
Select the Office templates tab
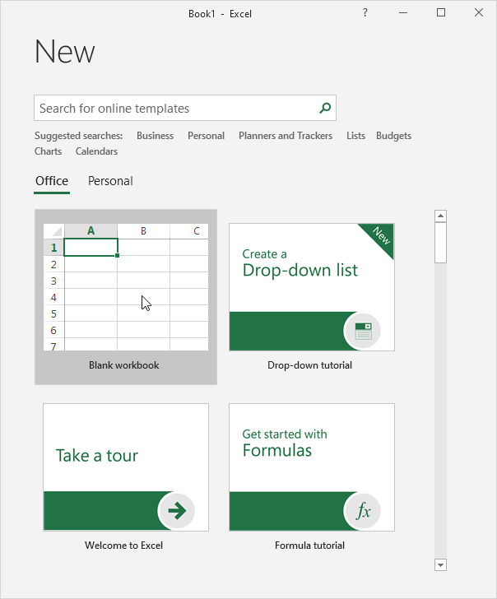pyautogui.click(x=52, y=181)
